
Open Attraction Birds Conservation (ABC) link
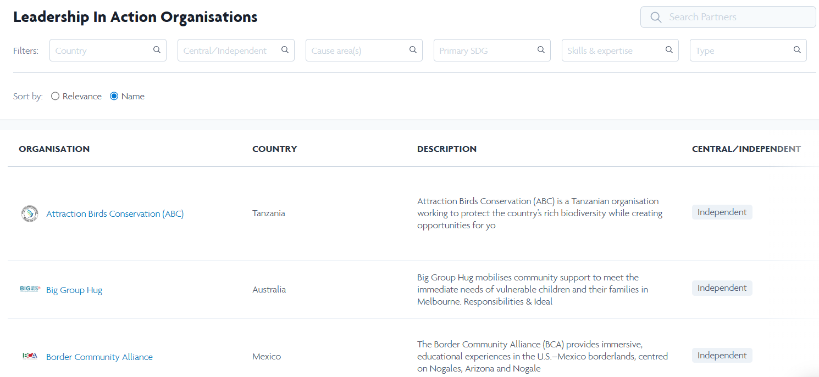[115, 214]
